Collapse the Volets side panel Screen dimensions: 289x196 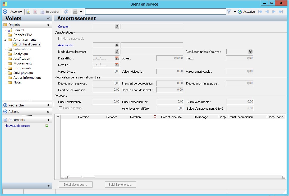coord(48,18)
